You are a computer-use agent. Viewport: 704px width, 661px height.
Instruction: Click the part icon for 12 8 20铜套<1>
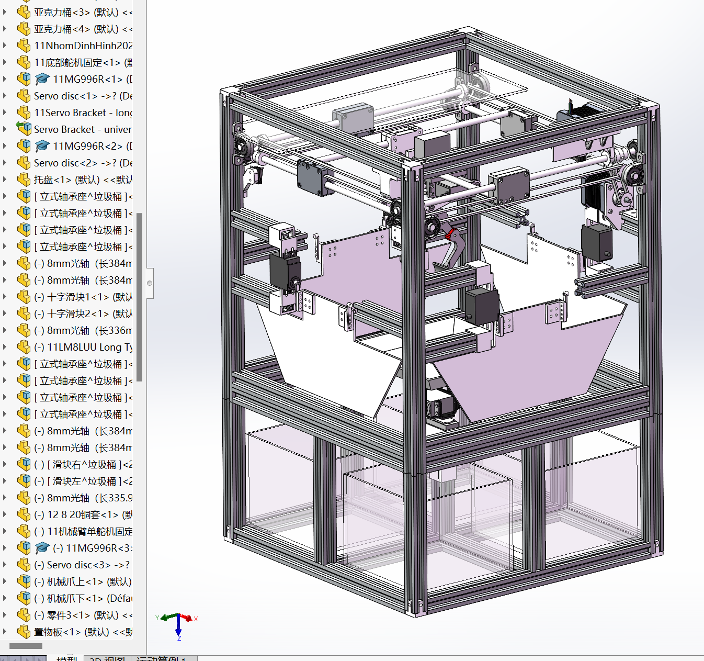pyautogui.click(x=24, y=514)
